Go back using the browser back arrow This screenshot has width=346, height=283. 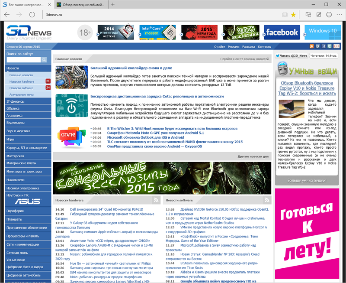(7, 15)
